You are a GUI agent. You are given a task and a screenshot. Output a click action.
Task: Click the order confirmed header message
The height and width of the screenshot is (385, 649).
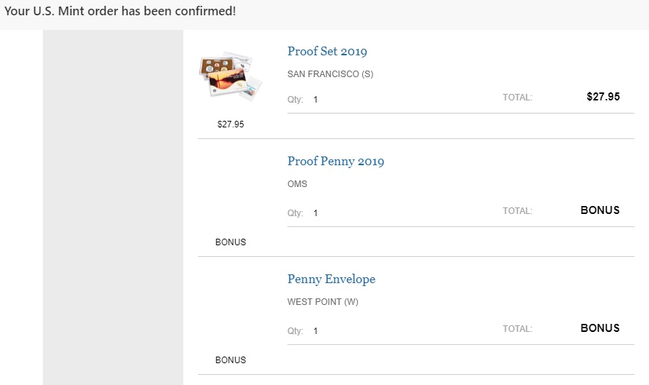120,12
